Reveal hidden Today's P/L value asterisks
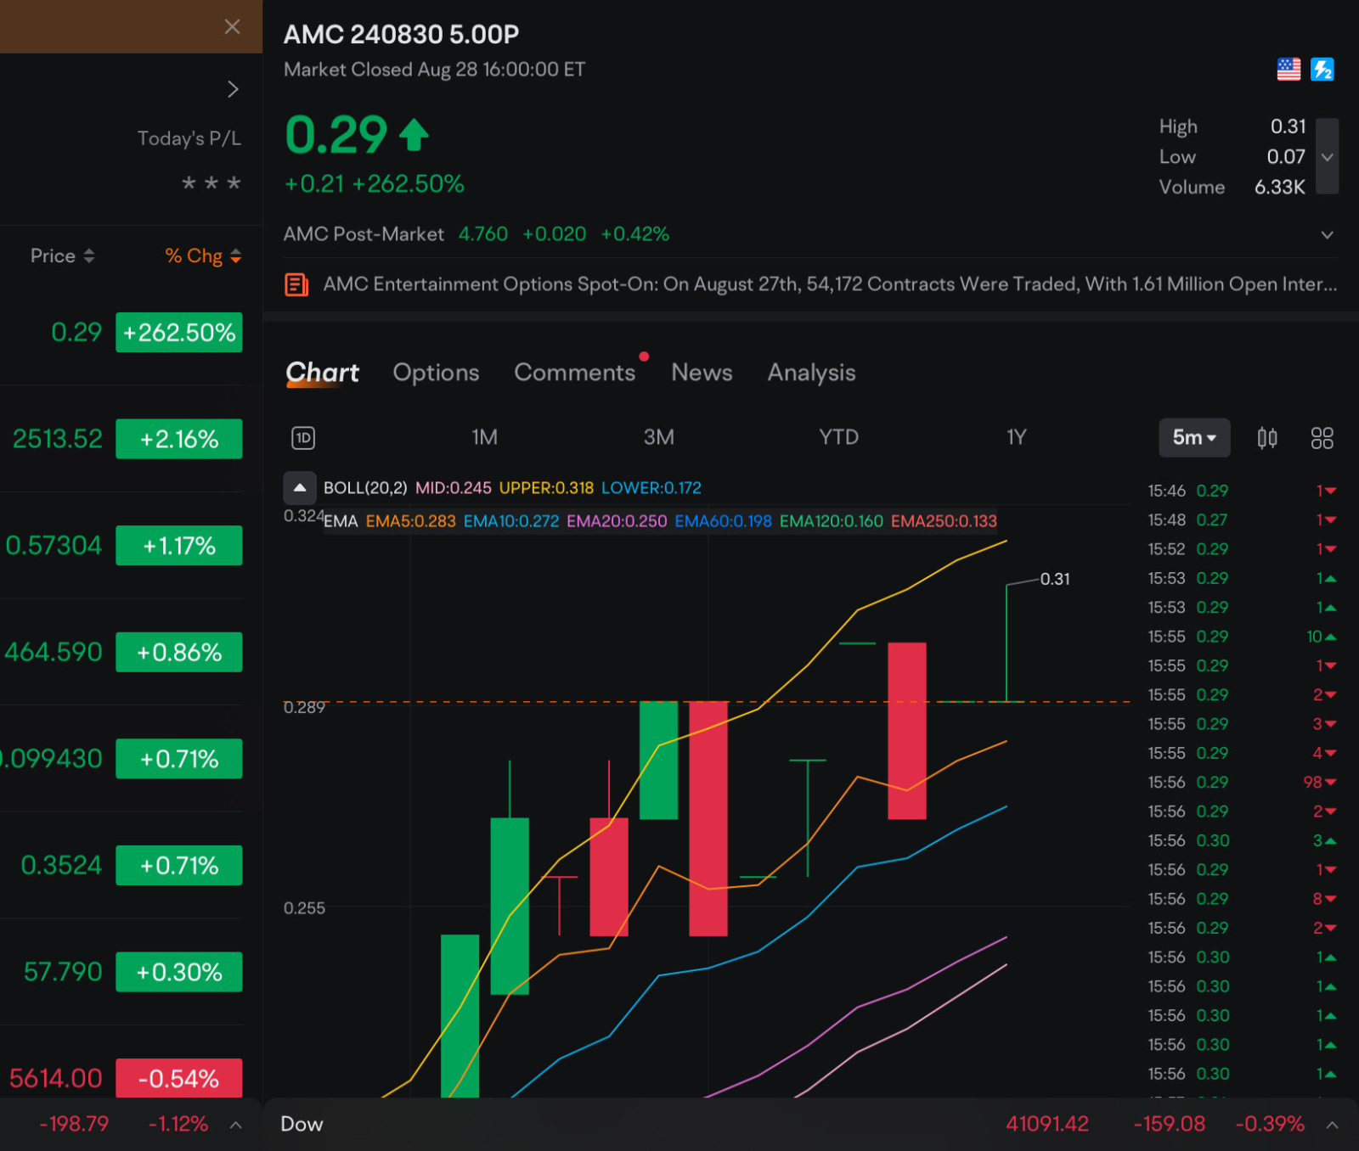The width and height of the screenshot is (1359, 1151). [211, 182]
